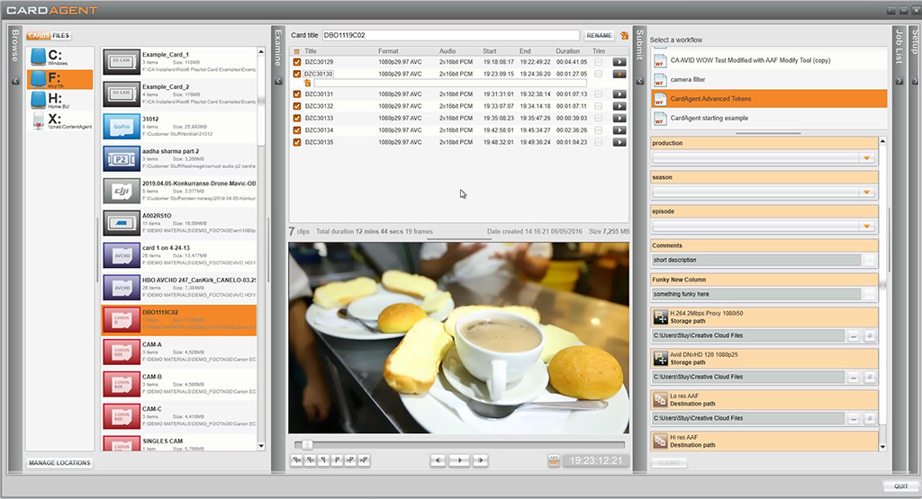Image resolution: width=922 pixels, height=499 pixels.
Task: Toggle the select-all clips checkbox in header
Action: pyautogui.click(x=297, y=51)
